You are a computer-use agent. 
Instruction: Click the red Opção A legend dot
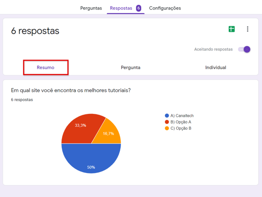167,122
